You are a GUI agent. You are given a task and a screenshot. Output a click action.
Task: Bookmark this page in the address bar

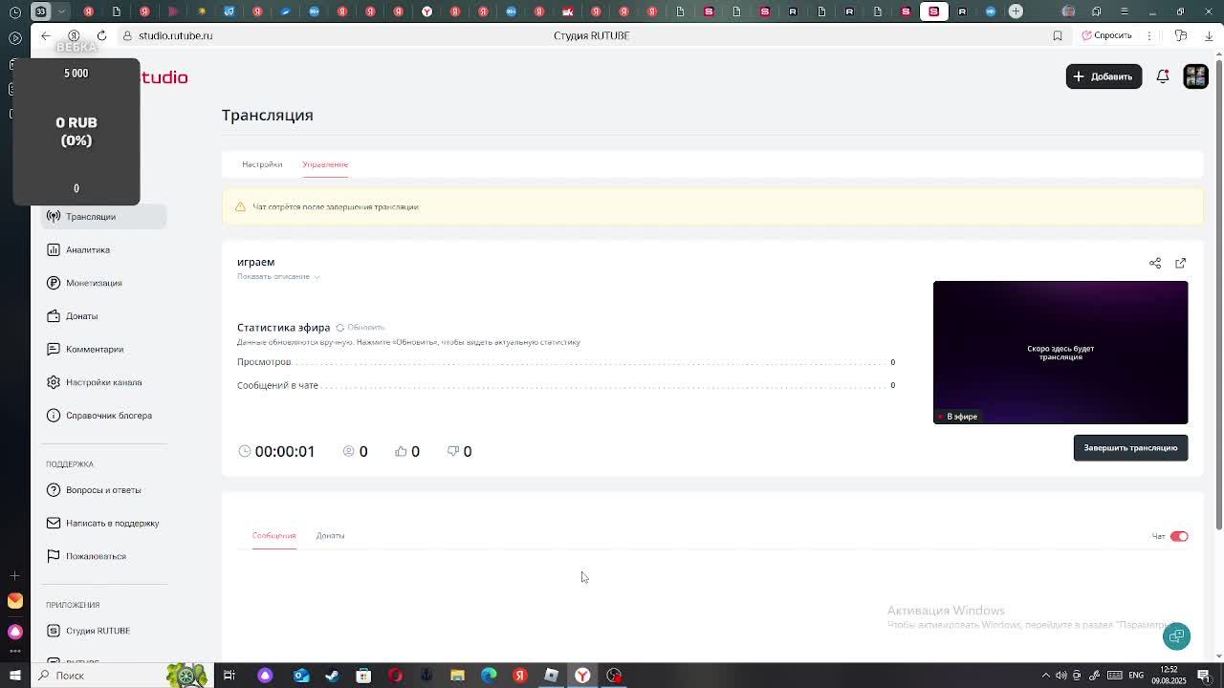pos(1058,35)
